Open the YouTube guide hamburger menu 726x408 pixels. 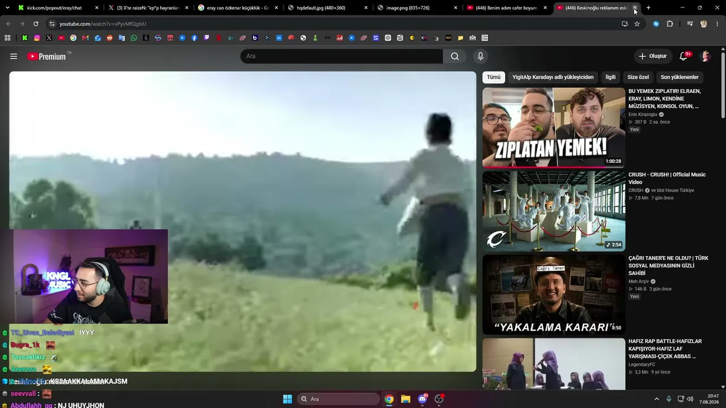point(14,56)
